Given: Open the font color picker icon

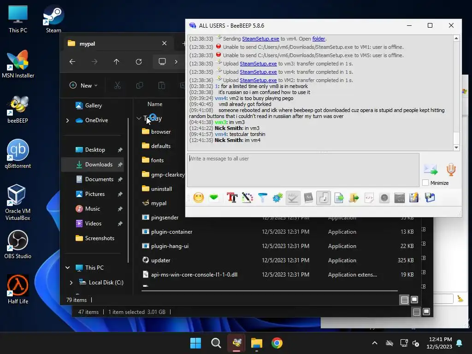Looking at the screenshot, I should point(248,198).
